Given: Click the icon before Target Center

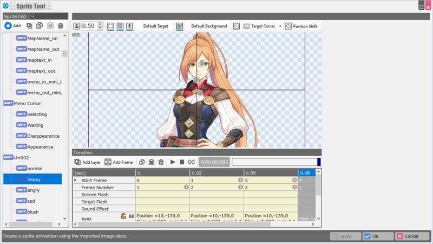Looking at the screenshot, I should (x=237, y=26).
